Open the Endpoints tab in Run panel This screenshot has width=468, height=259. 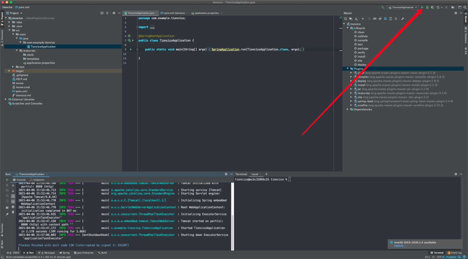click(x=37, y=180)
